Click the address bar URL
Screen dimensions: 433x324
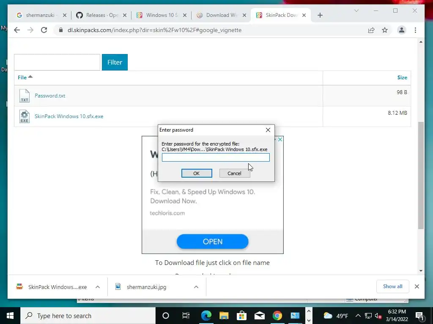pyautogui.click(x=154, y=30)
